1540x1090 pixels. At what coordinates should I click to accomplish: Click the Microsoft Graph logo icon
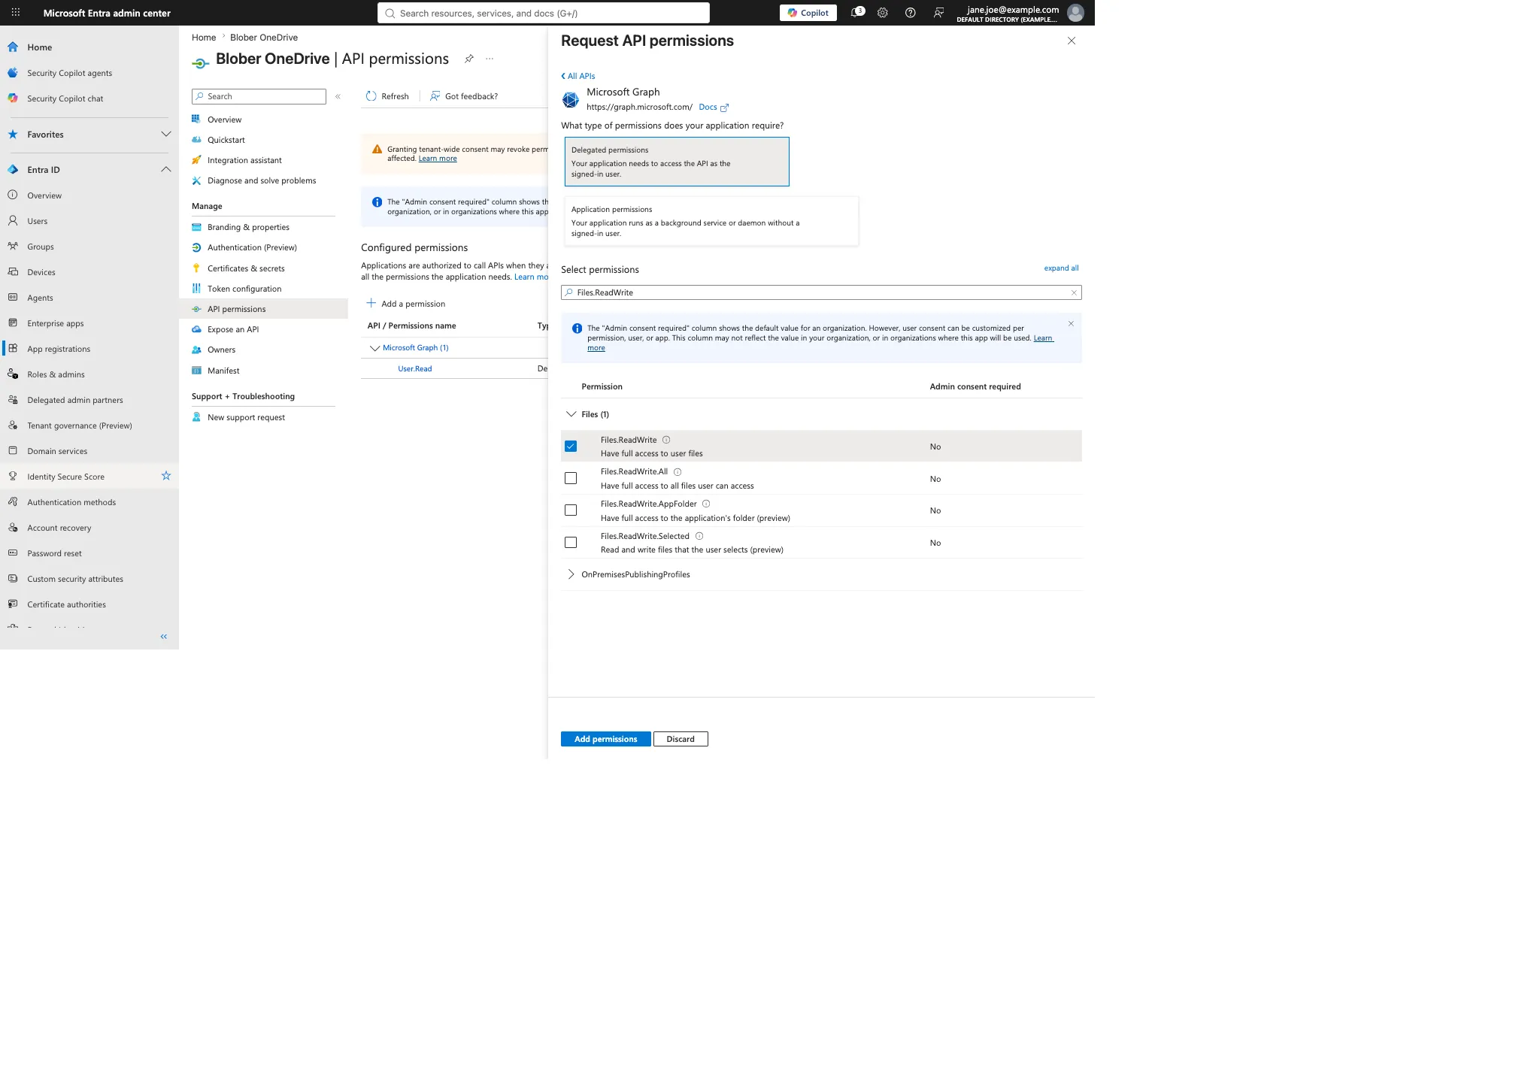[x=571, y=99]
